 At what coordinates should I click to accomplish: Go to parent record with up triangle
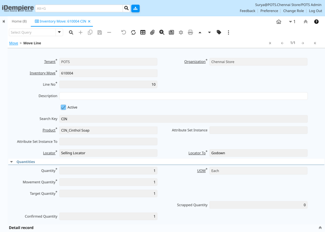tap(200, 32)
